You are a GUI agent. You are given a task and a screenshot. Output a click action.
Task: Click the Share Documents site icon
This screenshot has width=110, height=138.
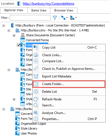click(23, 35)
